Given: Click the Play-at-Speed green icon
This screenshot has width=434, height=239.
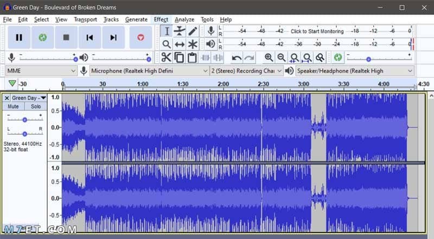Looking at the screenshot, I should (x=337, y=58).
